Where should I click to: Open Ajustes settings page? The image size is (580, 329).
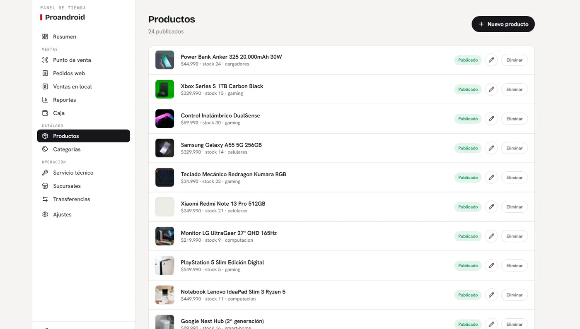tap(84, 214)
